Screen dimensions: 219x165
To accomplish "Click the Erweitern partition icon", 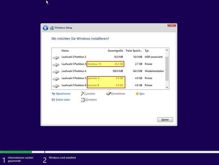I will (x=83, y=100).
